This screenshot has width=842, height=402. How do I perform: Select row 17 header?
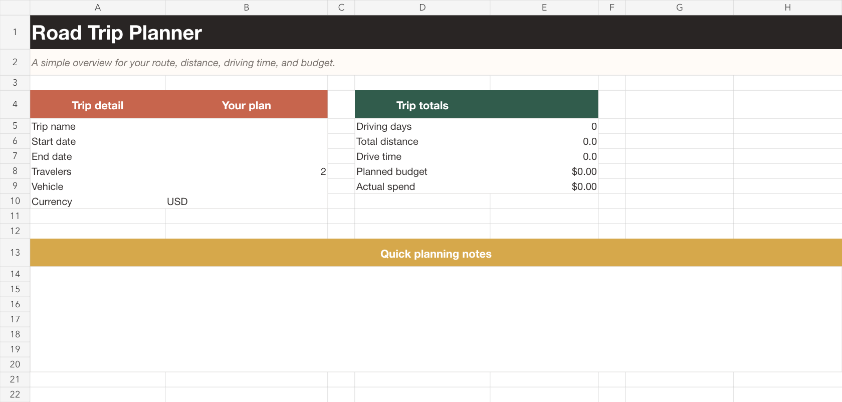15,319
